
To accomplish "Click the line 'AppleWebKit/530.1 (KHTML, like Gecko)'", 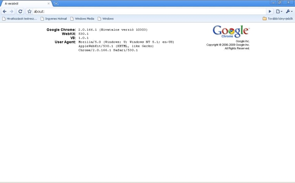I will [116, 46].
